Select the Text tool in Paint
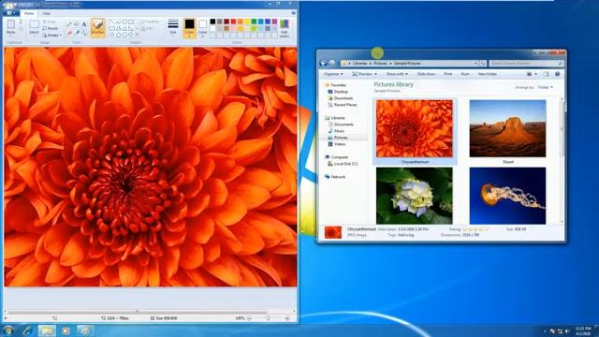This screenshot has width=599, height=337. tap(84, 24)
